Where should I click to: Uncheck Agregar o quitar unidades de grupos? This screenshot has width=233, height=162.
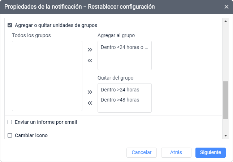pos(10,25)
